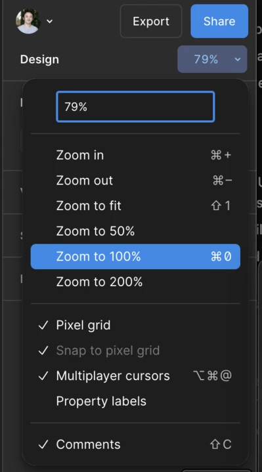Click the Snap to pixel grid item
Screen dimensions: 262x472
point(135,351)
